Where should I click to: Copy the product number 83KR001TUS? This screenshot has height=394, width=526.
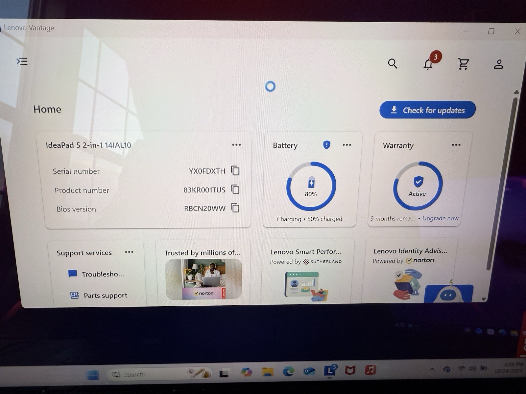point(235,189)
